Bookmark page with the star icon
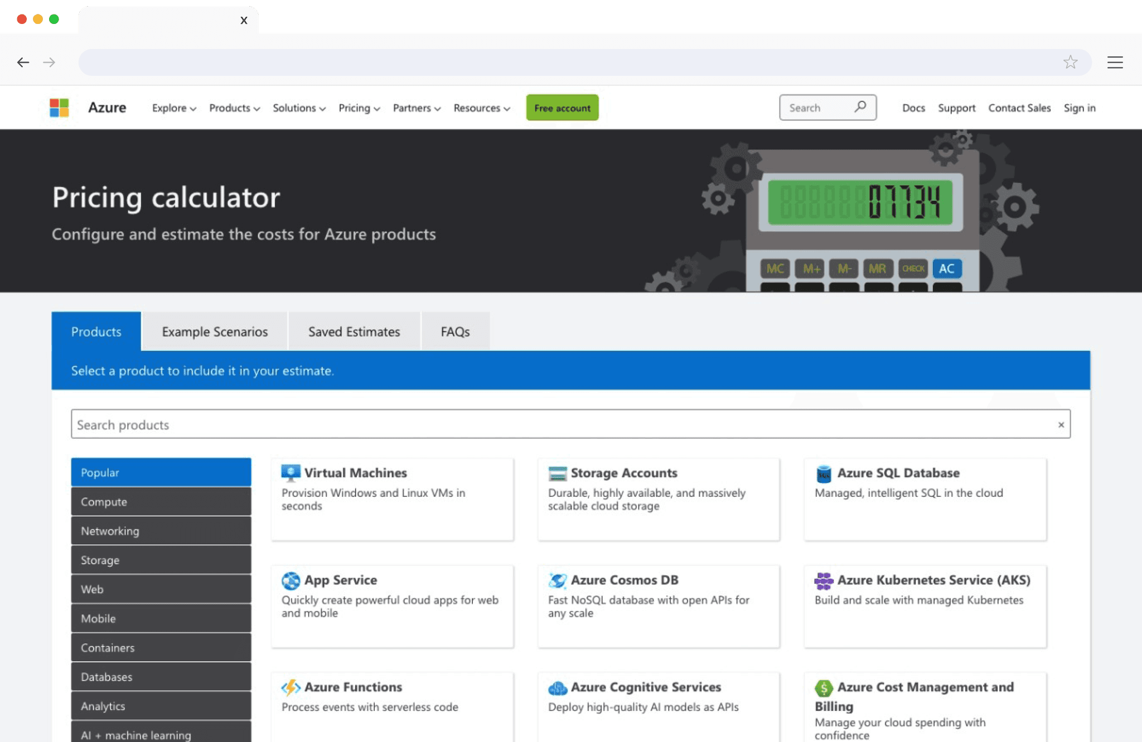Viewport: 1142px width, 742px height. 1070,62
